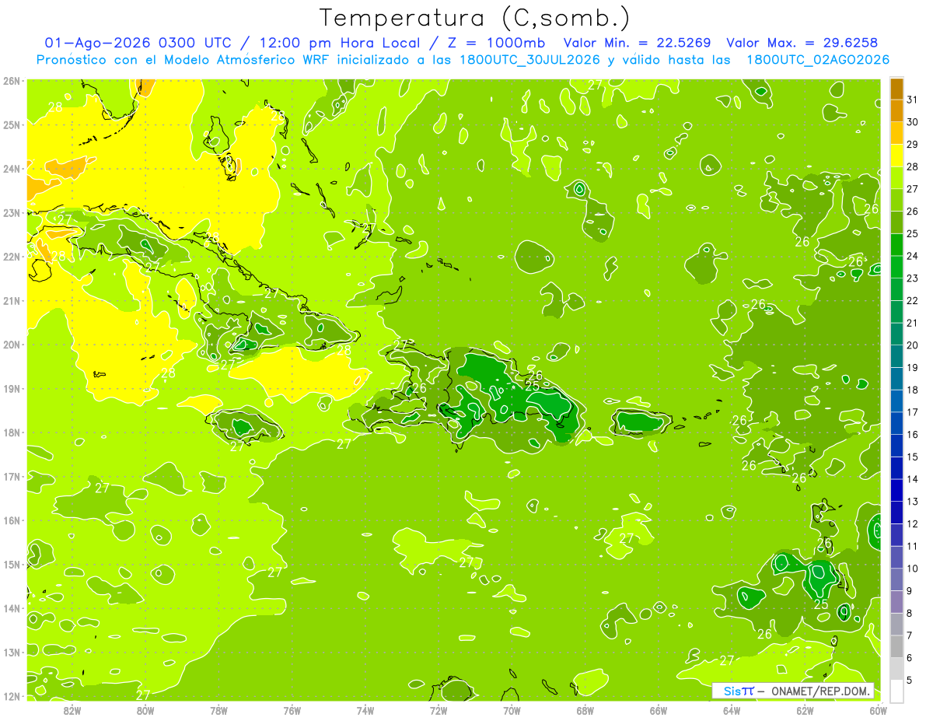Click the 66W longitude label
The width and height of the screenshot is (933, 721).
coord(659,710)
